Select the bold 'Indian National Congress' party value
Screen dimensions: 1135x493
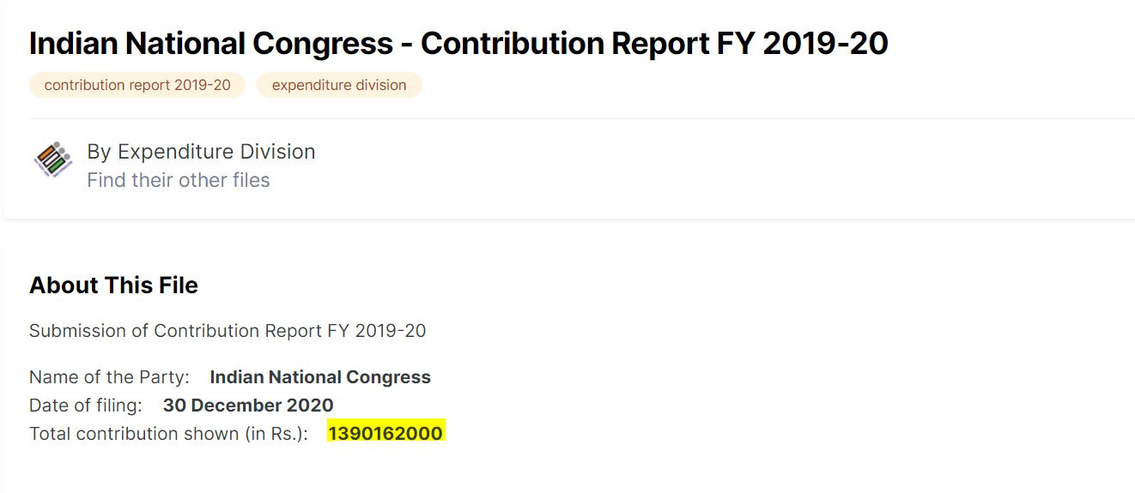pos(320,377)
